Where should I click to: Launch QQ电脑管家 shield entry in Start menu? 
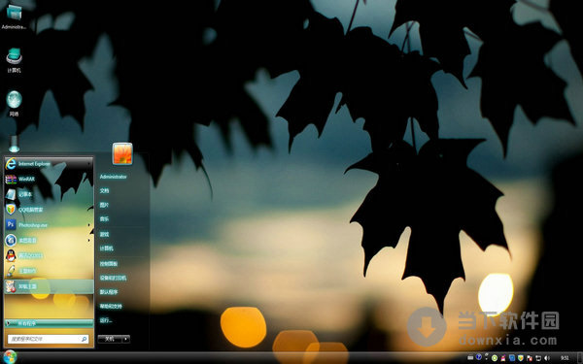click(x=49, y=210)
